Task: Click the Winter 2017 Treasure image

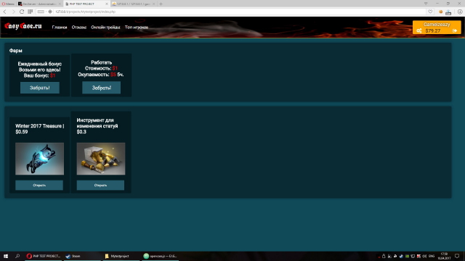Action: tap(39, 159)
